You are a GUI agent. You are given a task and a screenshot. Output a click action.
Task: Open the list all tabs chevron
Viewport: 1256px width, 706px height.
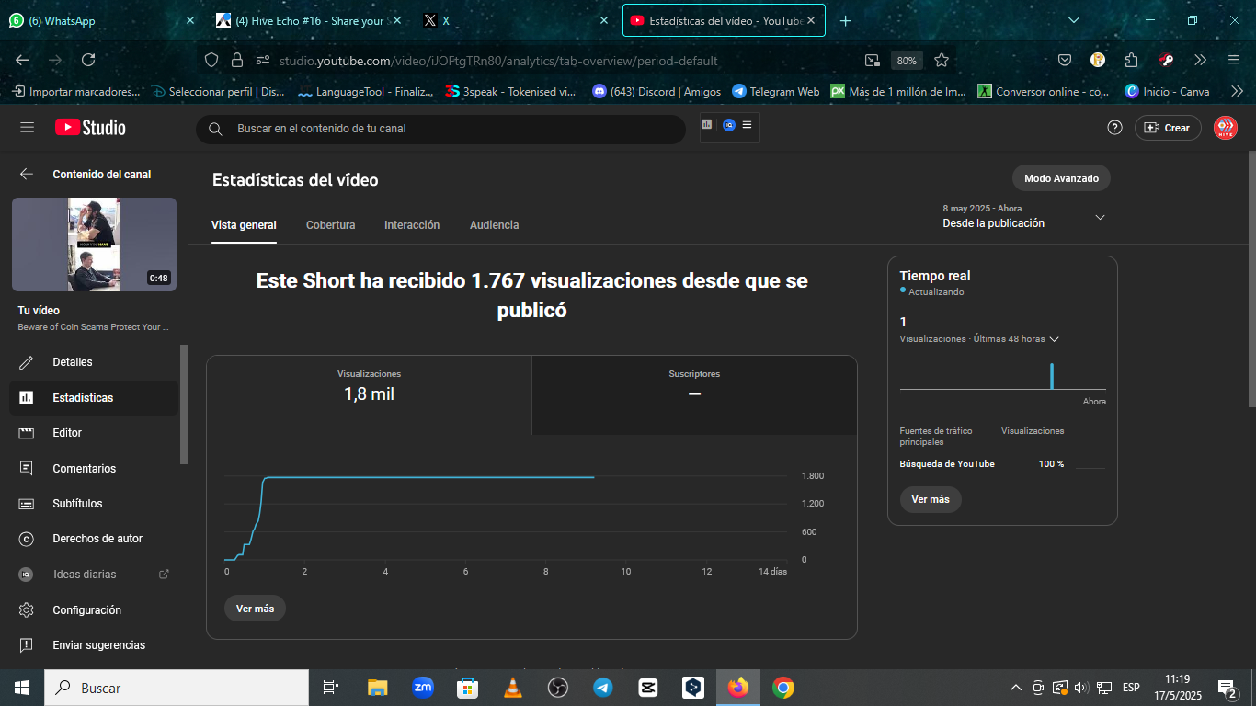coord(1074,20)
